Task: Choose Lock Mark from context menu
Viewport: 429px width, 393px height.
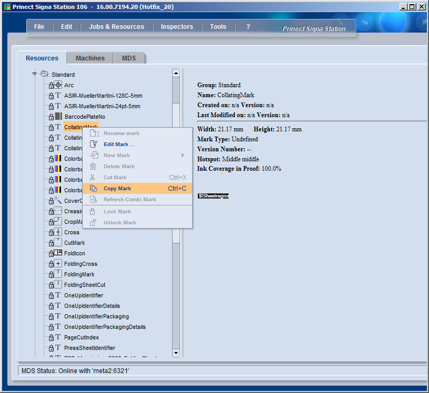Action: [x=137, y=212]
